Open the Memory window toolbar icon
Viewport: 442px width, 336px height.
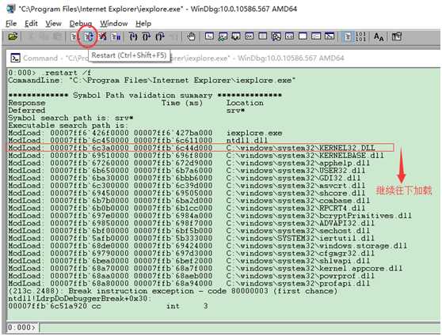[262, 36]
